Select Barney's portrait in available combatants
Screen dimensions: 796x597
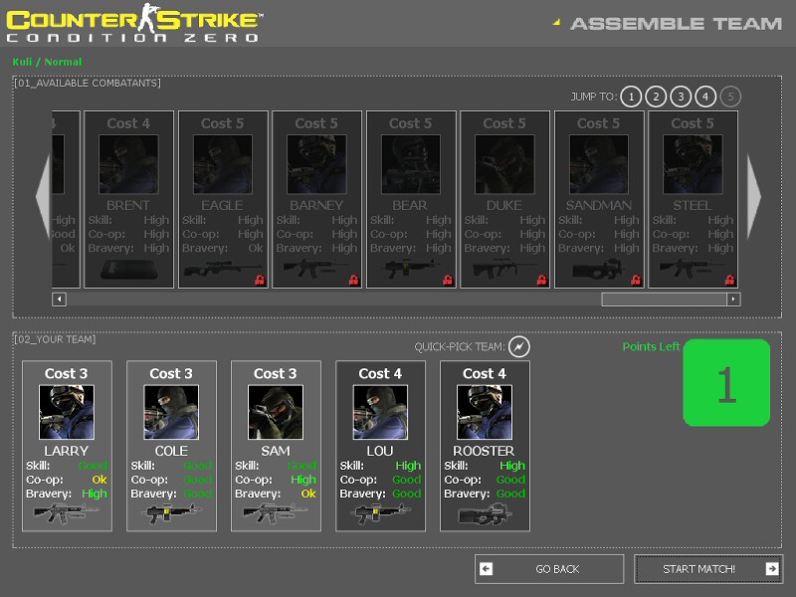click(x=316, y=164)
